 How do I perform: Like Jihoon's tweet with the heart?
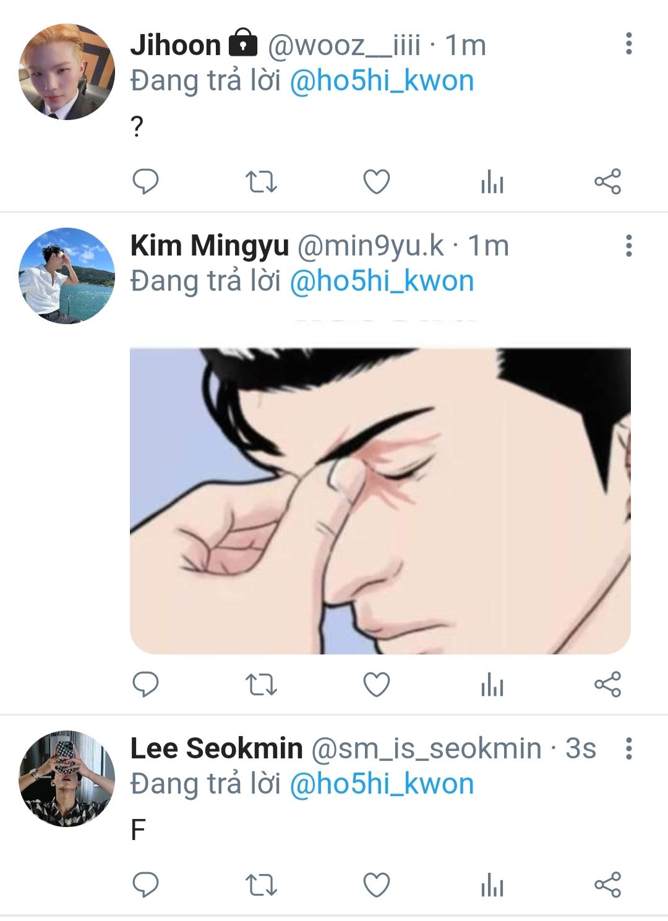tap(376, 182)
